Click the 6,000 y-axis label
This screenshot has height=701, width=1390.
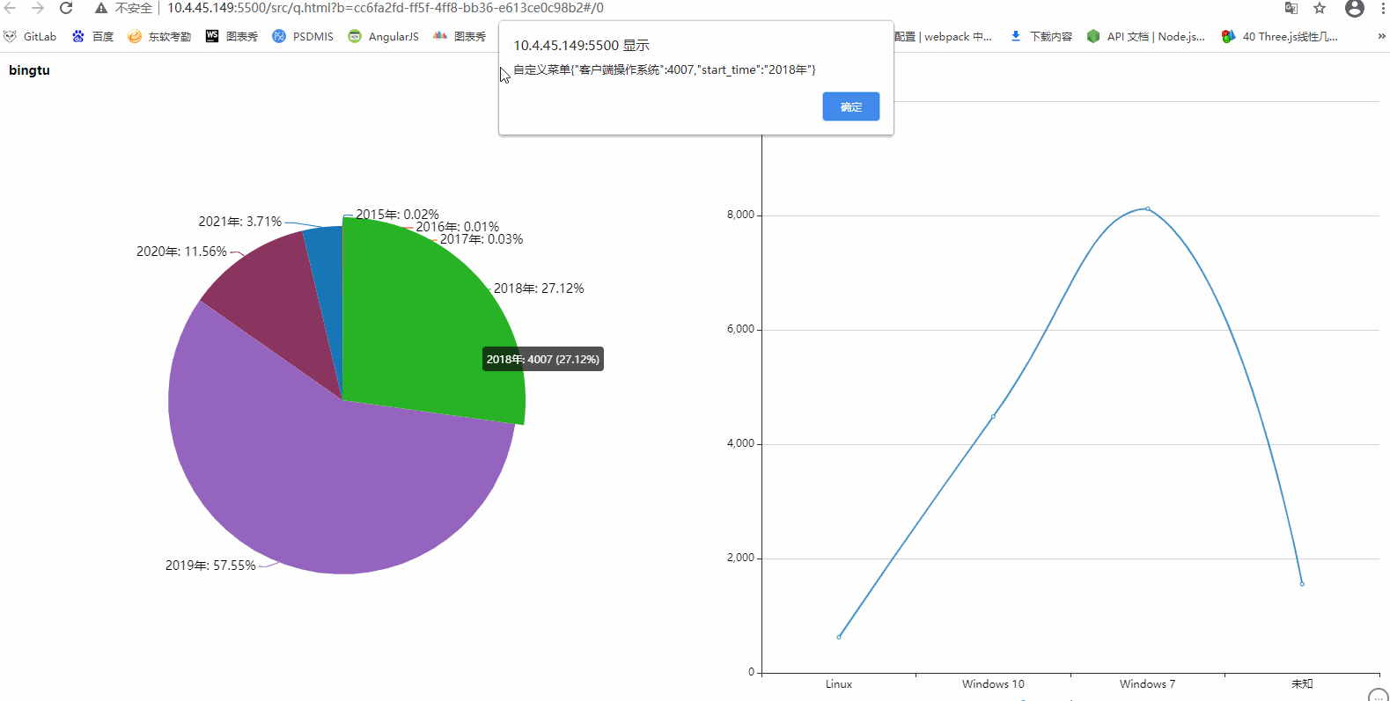pos(740,329)
